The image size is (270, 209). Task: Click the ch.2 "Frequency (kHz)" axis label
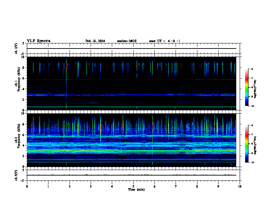point(19,136)
